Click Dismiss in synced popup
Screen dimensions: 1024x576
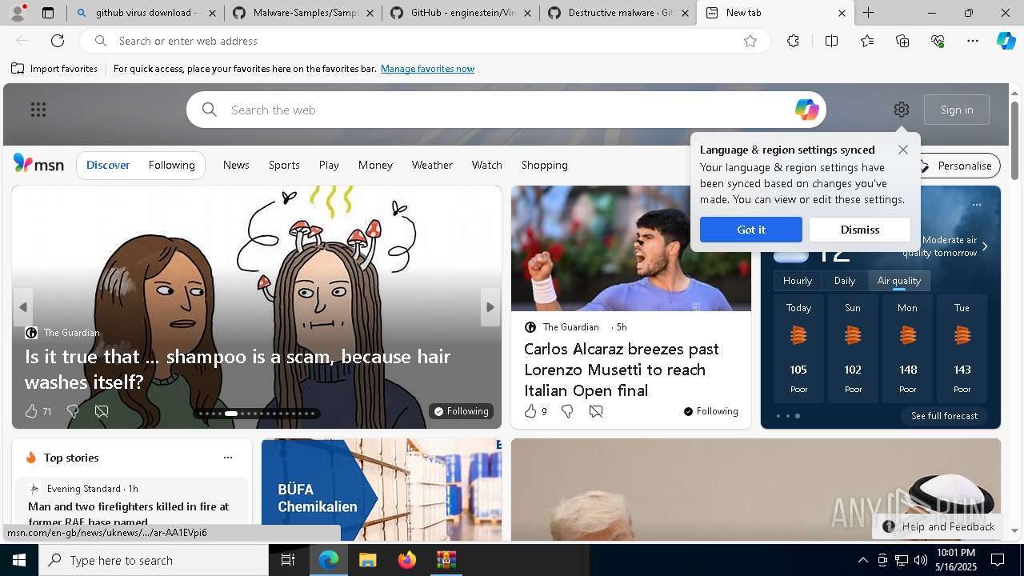[860, 230]
